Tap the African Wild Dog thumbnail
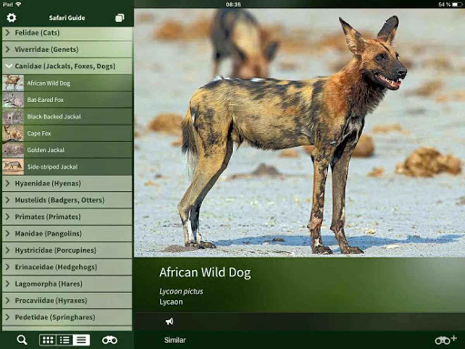465x349 pixels. pos(13,83)
